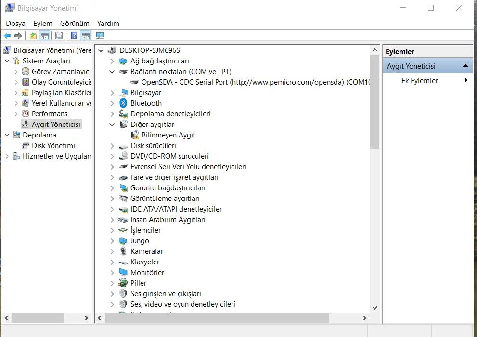Open the Görünüm menu

(75, 24)
